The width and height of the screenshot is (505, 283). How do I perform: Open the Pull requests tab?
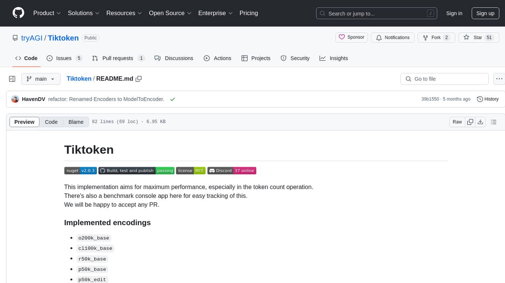[118, 58]
